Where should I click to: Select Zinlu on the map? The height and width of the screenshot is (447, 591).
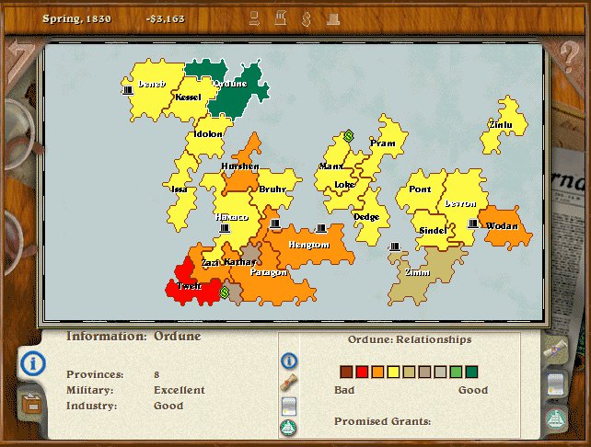click(501, 124)
